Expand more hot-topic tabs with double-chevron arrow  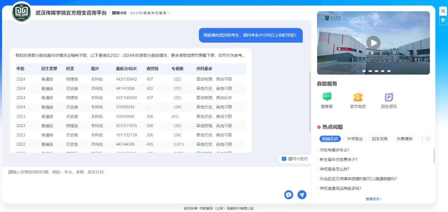click(x=428, y=139)
